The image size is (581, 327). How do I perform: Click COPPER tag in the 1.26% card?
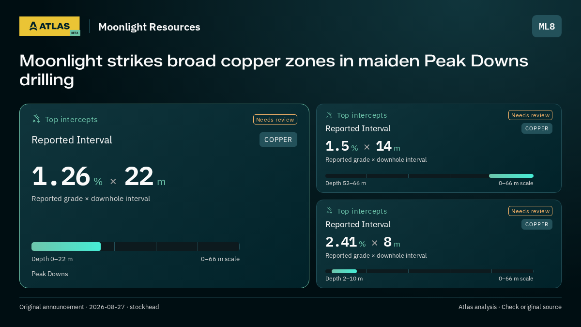coord(278,140)
